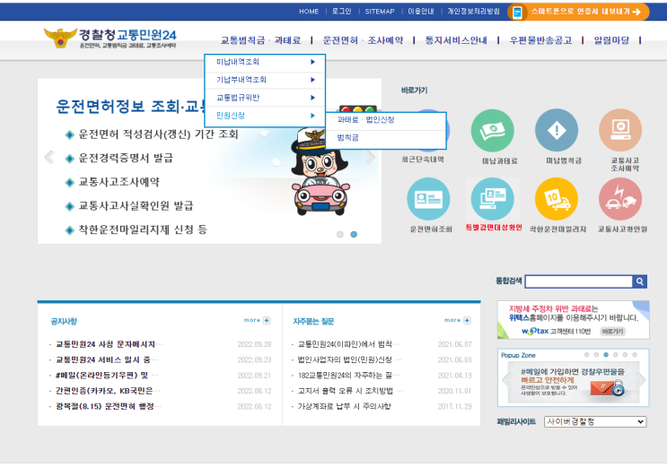Open more 자주묻는 질문 plus icon
Image resolution: width=667 pixels, height=467 pixels.
[x=467, y=320]
